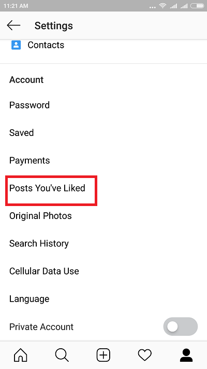
Task: Open the profile person icon
Action: coord(186,355)
